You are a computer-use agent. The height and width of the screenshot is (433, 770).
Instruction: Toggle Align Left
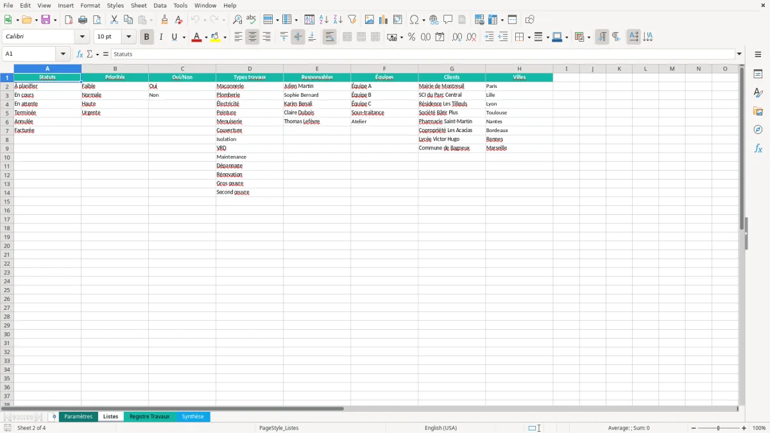pyautogui.click(x=238, y=37)
